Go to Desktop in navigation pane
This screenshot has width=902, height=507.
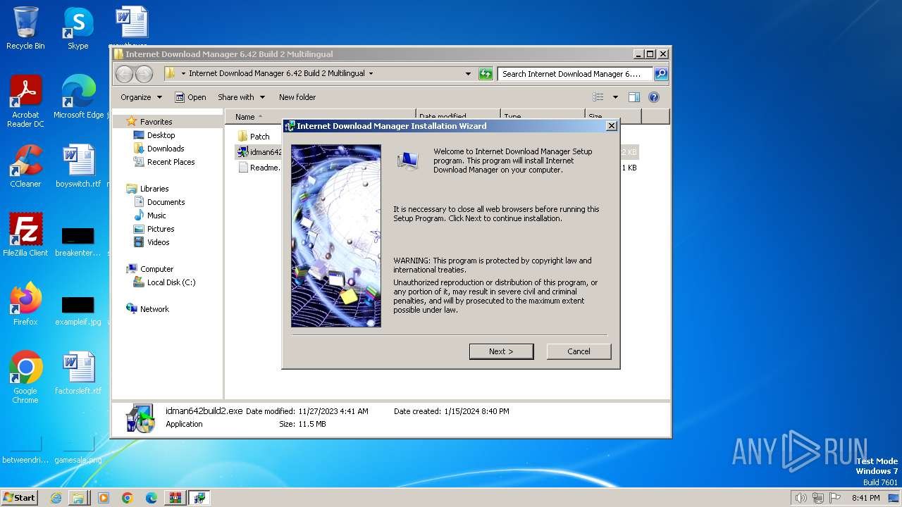point(154,135)
